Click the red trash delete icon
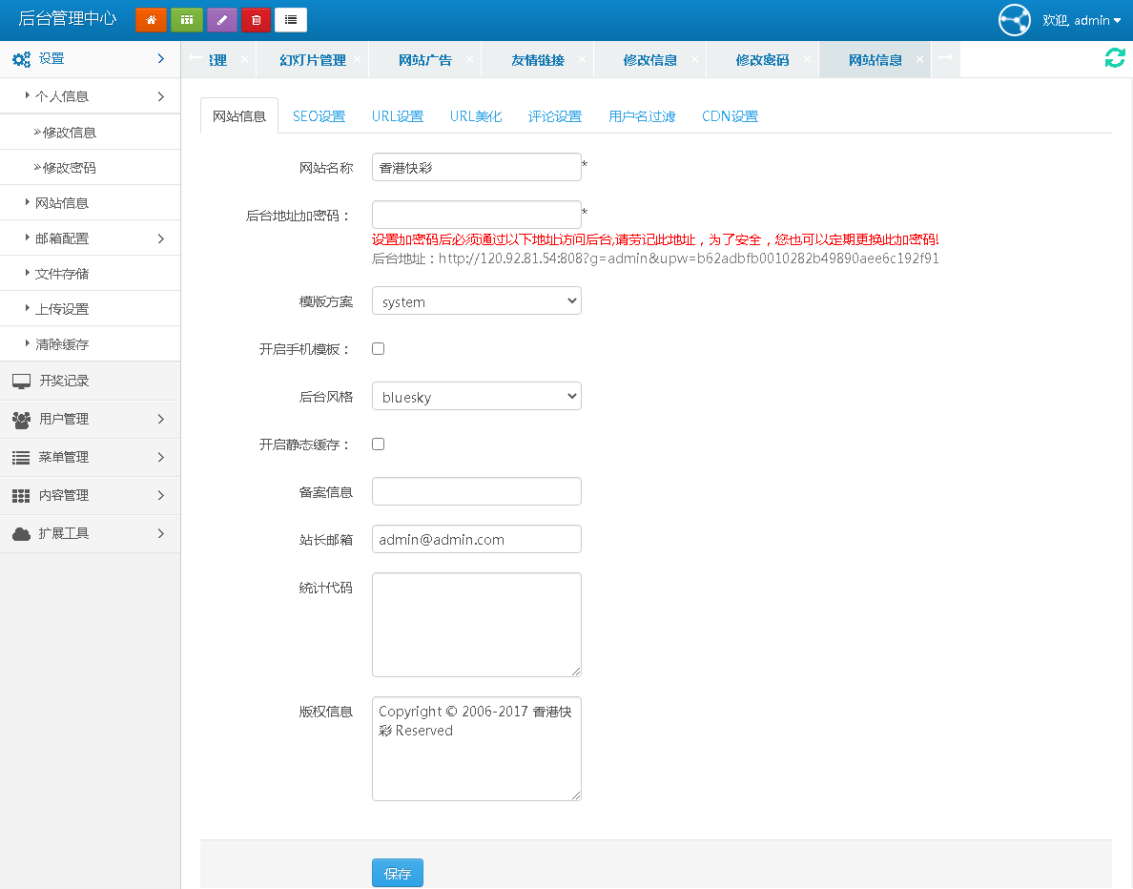Screen dimensions: 1133x889 [256, 19]
